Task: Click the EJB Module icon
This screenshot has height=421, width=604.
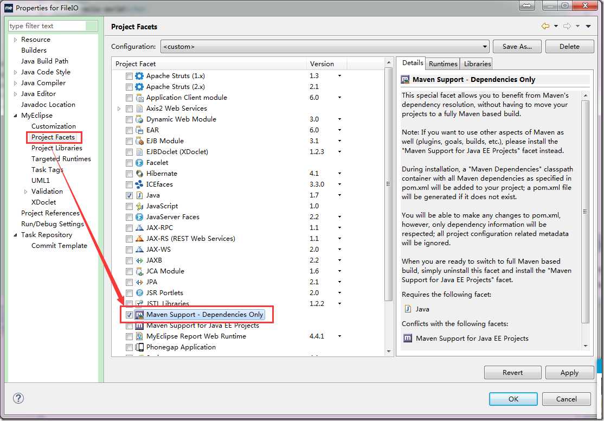Action: click(139, 141)
